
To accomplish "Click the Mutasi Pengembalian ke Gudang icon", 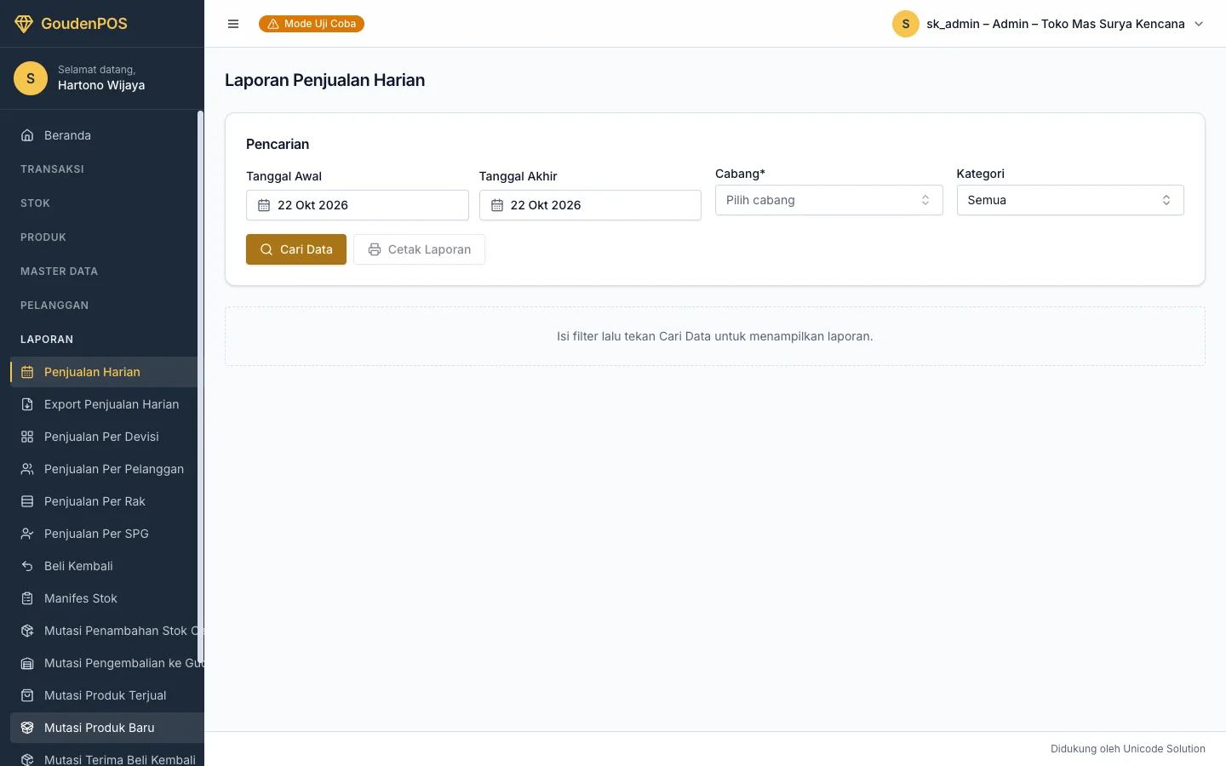I will point(27,663).
